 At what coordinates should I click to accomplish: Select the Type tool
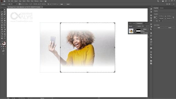(2, 16)
